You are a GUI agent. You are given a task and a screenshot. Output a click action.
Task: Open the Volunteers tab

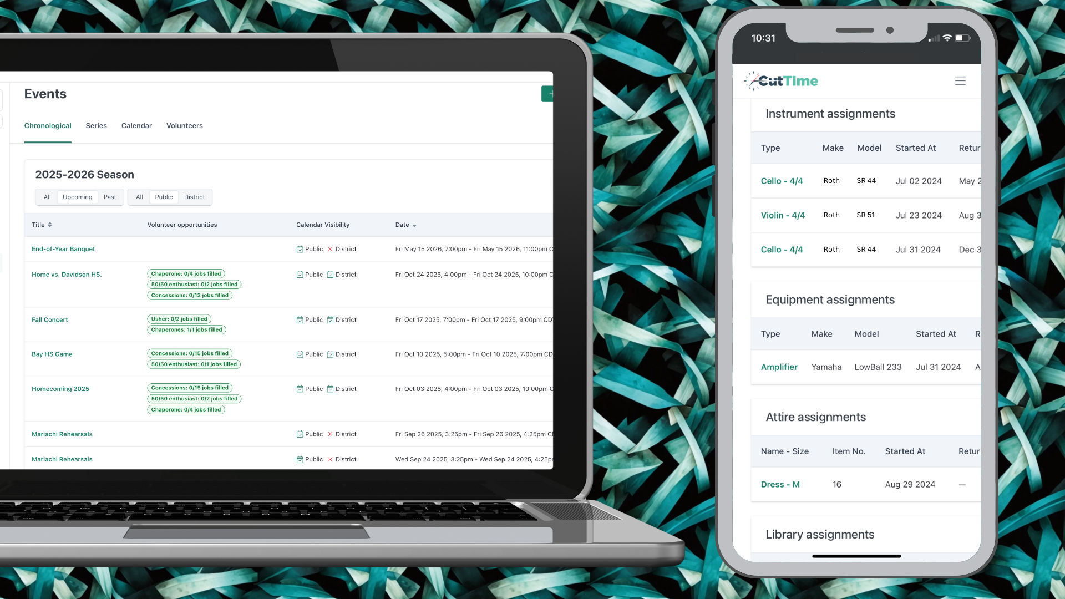[185, 126]
